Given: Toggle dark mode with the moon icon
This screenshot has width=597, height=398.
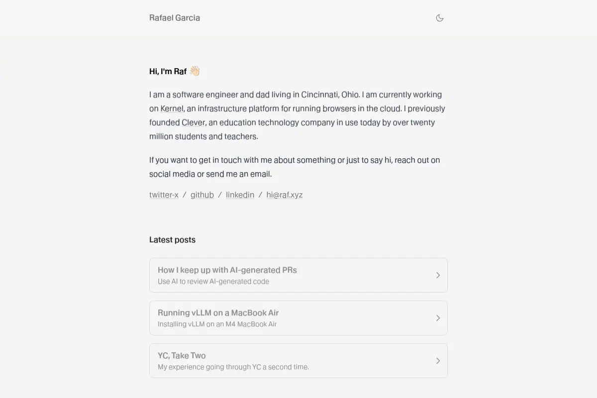Looking at the screenshot, I should click(x=440, y=18).
